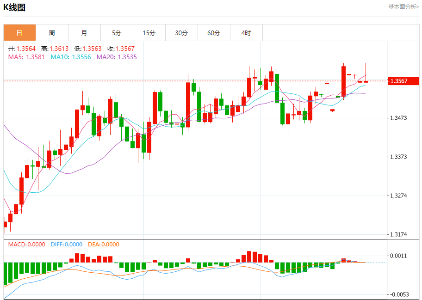Open the 30分 interval tab

(x=181, y=33)
